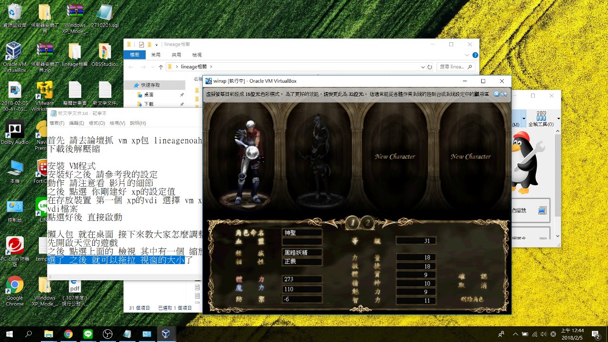This screenshot has width=608, height=342.
Task: Open the 常用 ribbon tab in File Explorer
Action: (156, 55)
